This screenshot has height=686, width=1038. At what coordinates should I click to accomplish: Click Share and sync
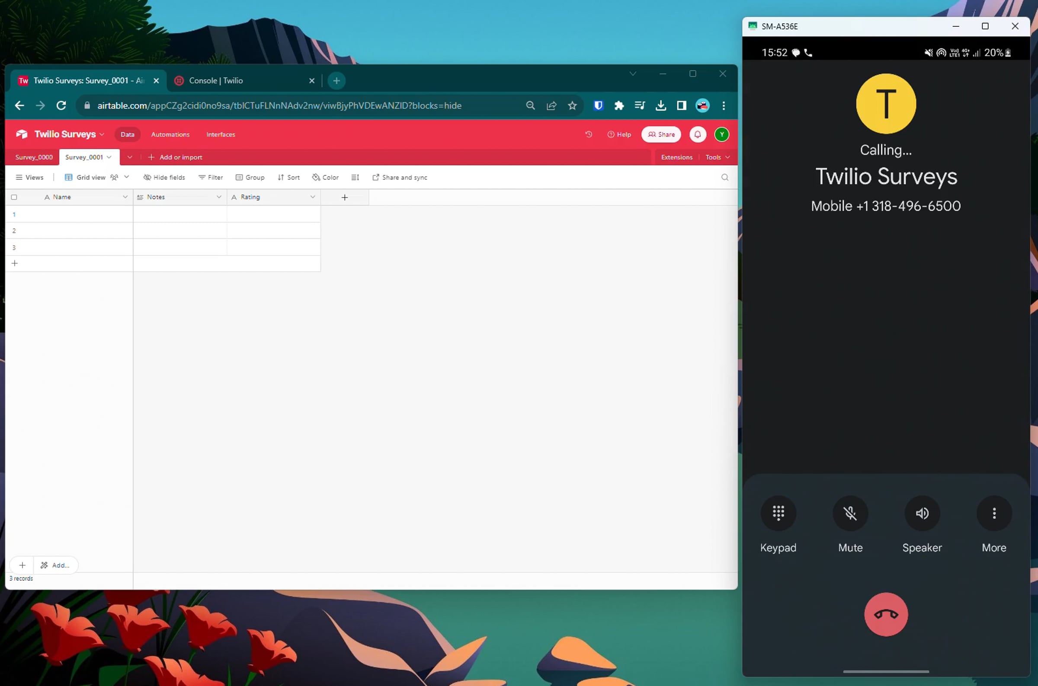pos(400,177)
